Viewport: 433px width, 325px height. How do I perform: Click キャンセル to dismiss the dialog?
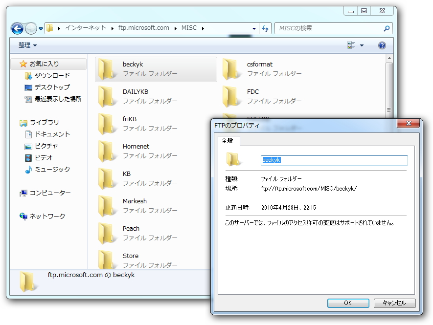(394, 303)
